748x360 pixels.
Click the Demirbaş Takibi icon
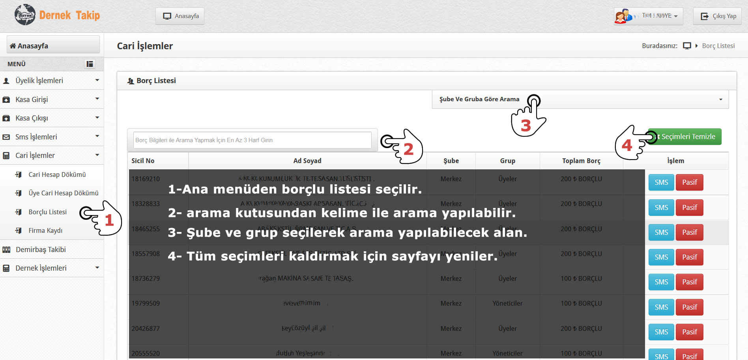[x=6, y=250]
